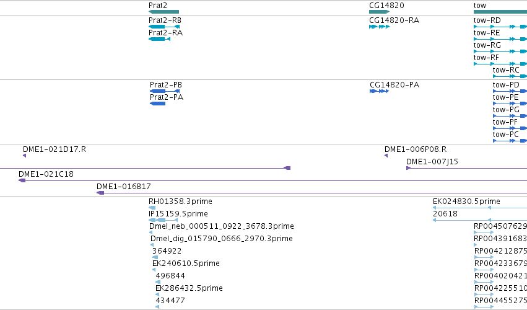This screenshot has height=310, width=527.
Task: Click the tow-PG protein glyph
Action: (x=510, y=116)
